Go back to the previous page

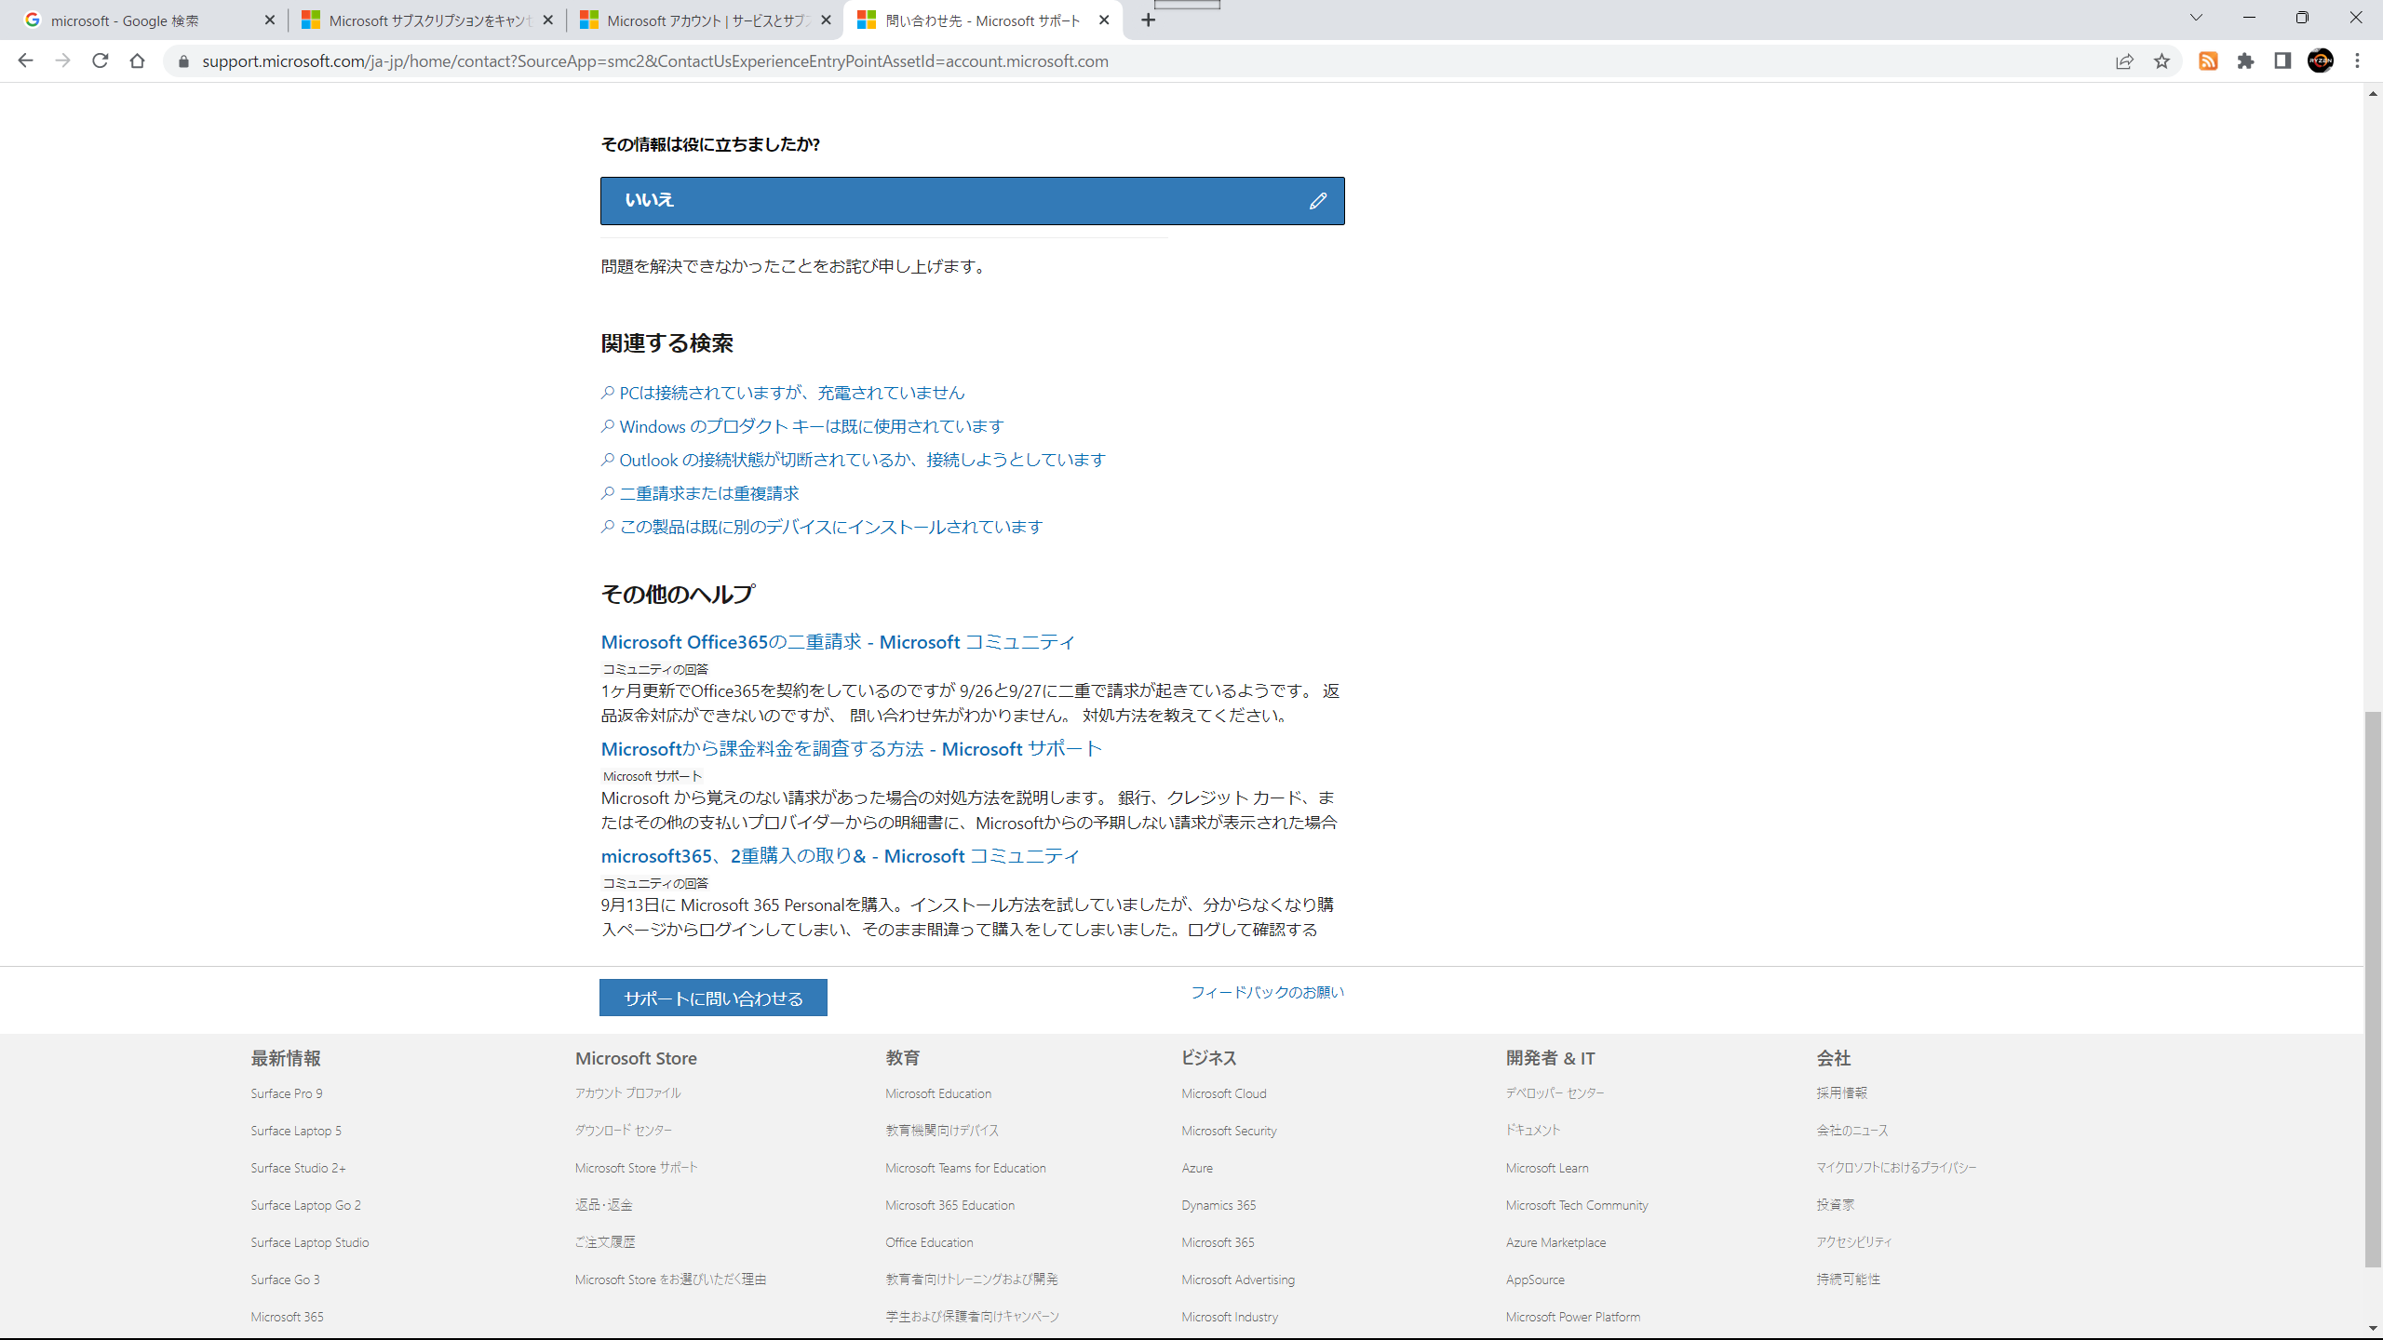click(25, 61)
